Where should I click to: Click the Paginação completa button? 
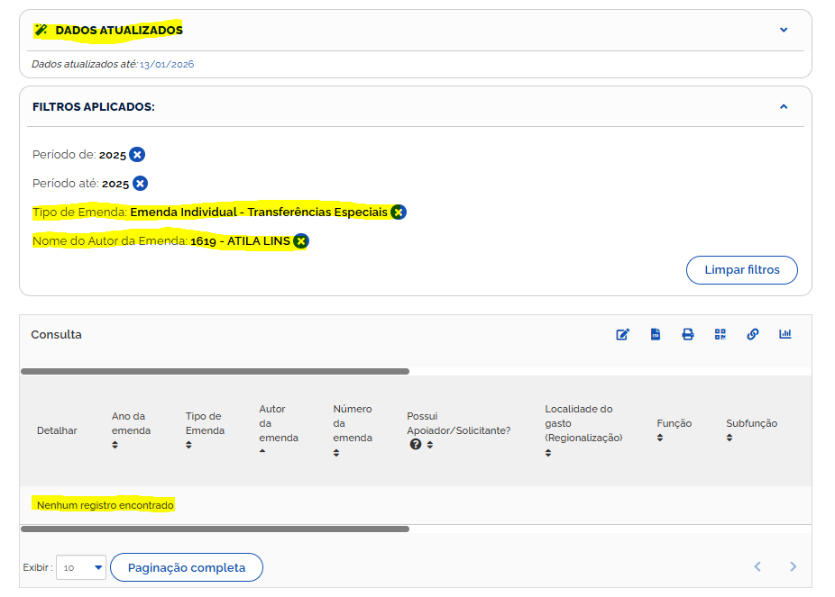(187, 567)
